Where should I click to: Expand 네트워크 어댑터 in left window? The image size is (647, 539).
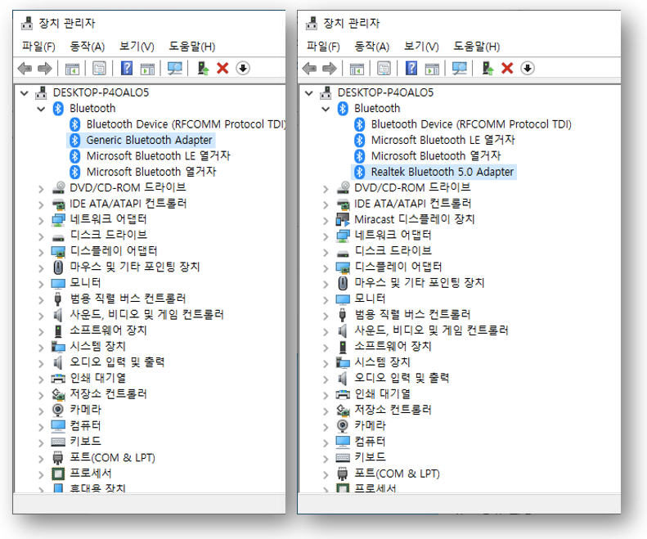41,220
